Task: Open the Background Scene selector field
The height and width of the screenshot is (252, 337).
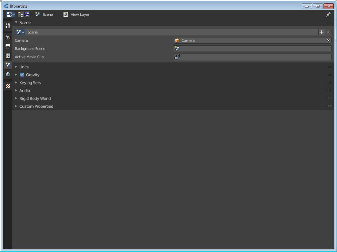Action: pos(252,49)
